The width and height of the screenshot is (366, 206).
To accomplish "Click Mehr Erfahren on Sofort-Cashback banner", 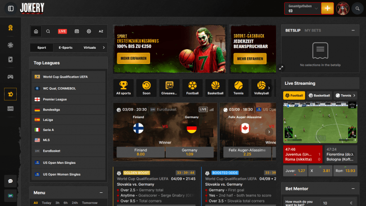I will click(x=250, y=59).
